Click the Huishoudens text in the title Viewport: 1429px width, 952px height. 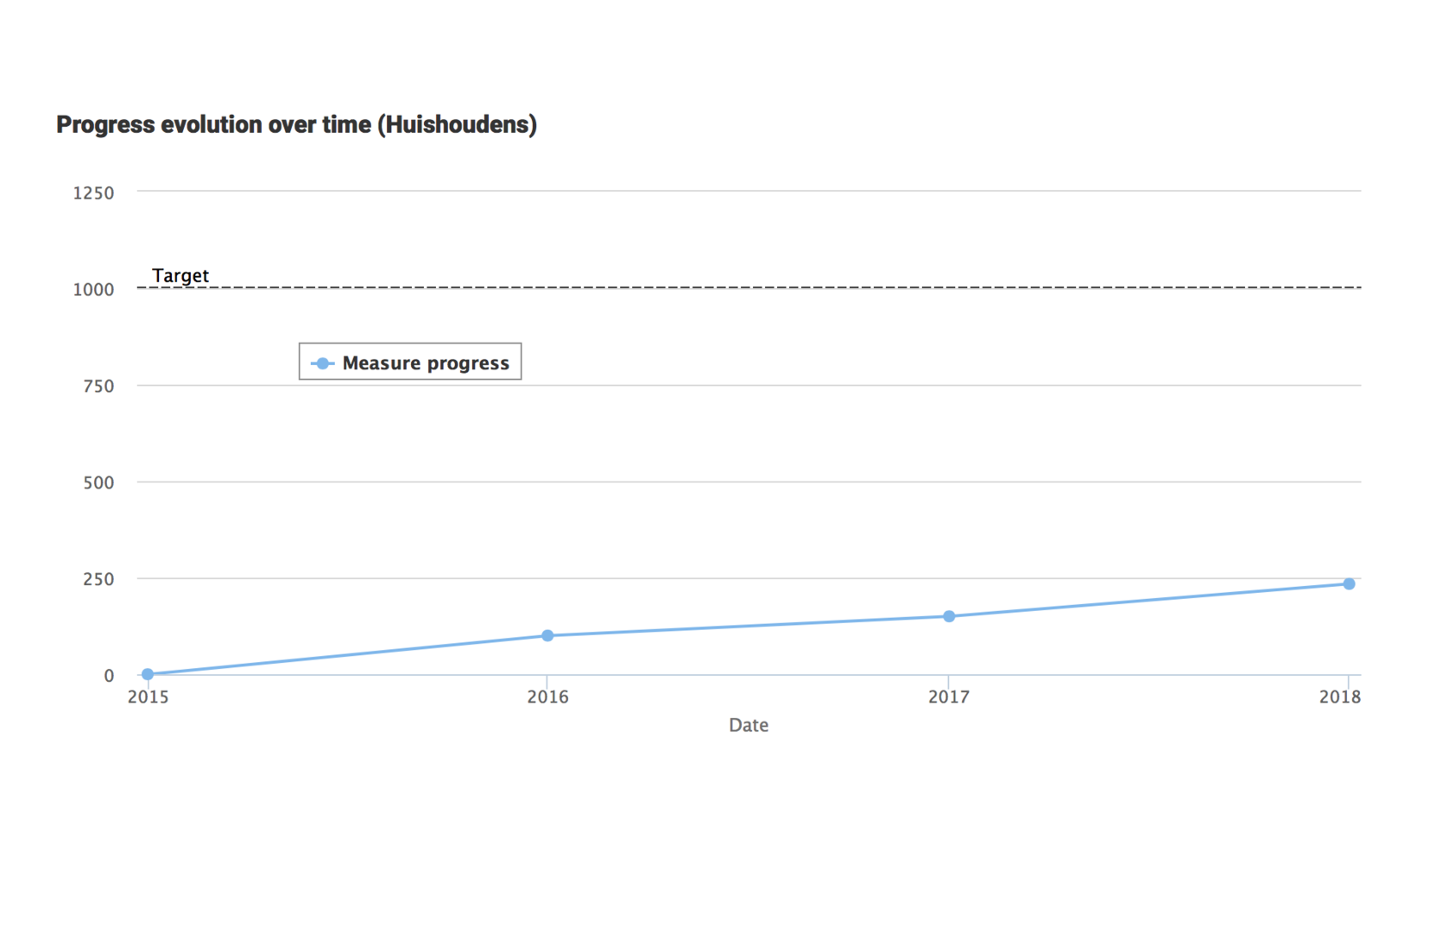pyautogui.click(x=461, y=125)
